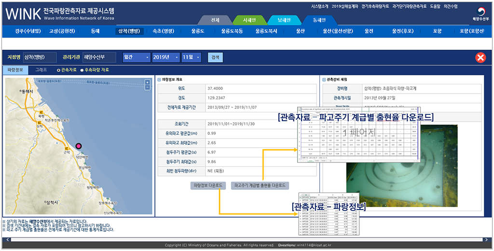Screen dimensions: 494x251
Task: Switch to the 남해안 region tab
Action: 284,20
